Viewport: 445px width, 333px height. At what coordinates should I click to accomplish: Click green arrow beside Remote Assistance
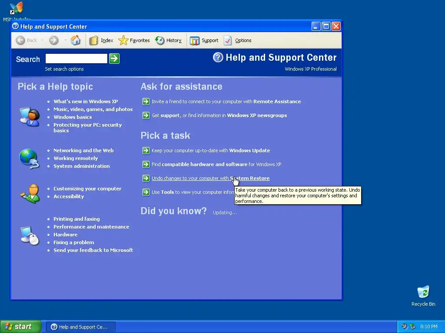click(146, 101)
